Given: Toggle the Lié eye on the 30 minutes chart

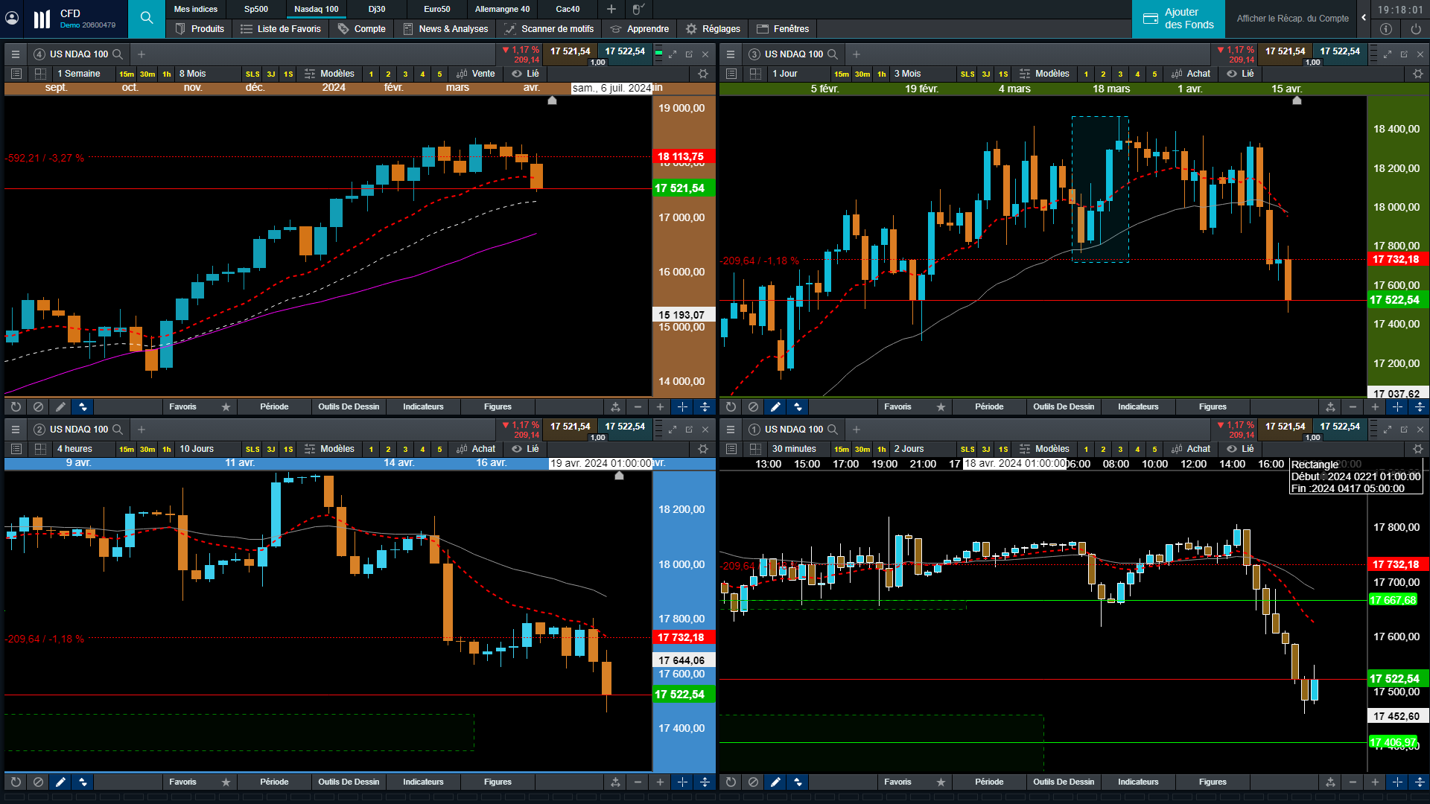Looking at the screenshot, I should tap(1232, 449).
